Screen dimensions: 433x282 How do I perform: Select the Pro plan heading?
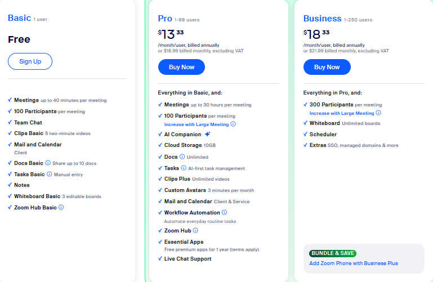(x=165, y=19)
